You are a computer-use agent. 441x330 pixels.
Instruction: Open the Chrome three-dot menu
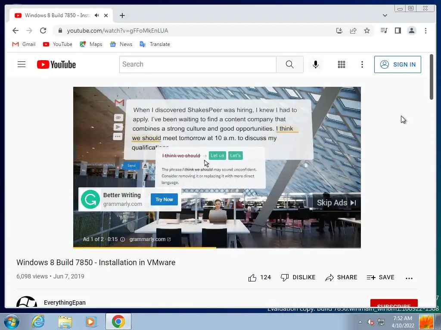click(425, 31)
